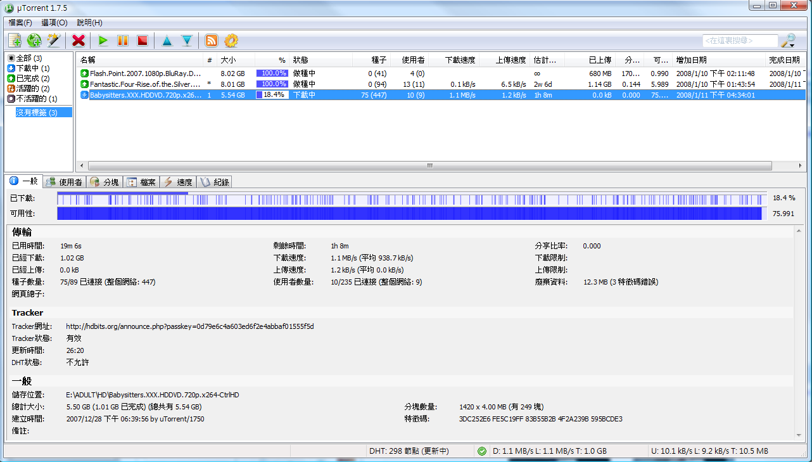Click right arrow of torrent list scrollbar
812x462 pixels.
point(800,165)
